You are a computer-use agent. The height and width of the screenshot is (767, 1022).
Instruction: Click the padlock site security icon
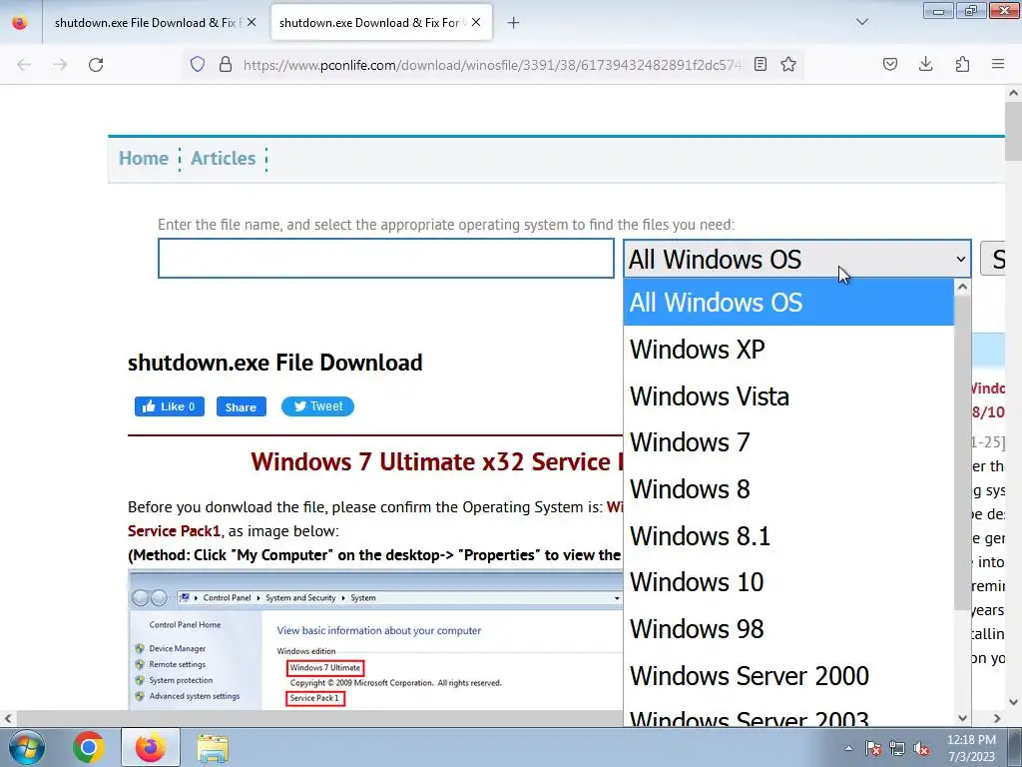pyautogui.click(x=226, y=64)
